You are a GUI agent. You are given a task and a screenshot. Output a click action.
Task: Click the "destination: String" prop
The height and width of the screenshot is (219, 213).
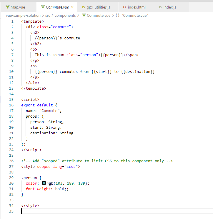52,133
